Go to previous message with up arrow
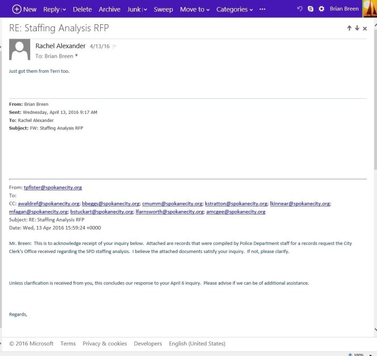This screenshot has height=356, width=377. pos(349,28)
